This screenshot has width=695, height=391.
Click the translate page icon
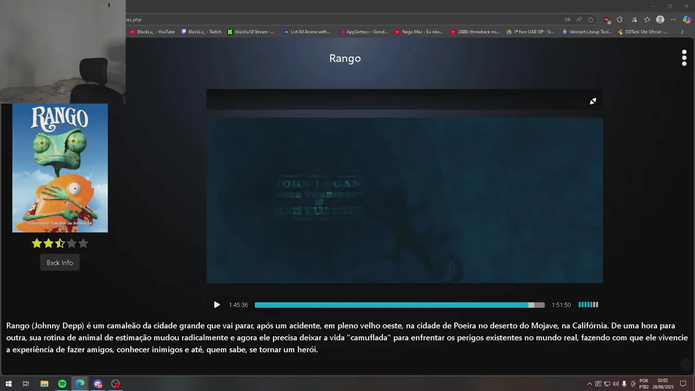pyautogui.click(x=567, y=20)
